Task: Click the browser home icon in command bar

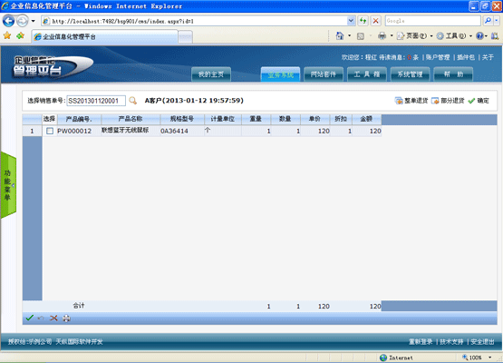Action: point(339,35)
